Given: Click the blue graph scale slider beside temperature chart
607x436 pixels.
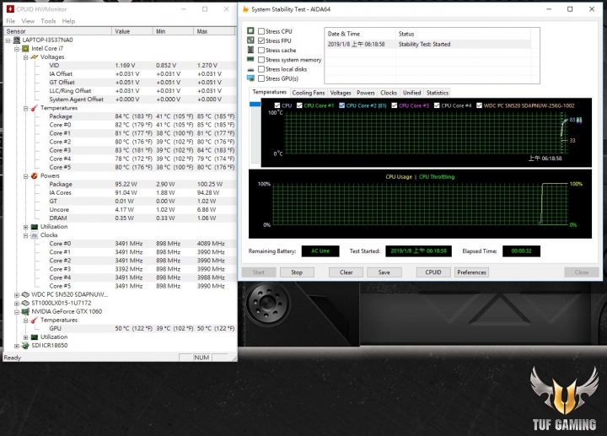Looking at the screenshot, I should coord(255,105).
